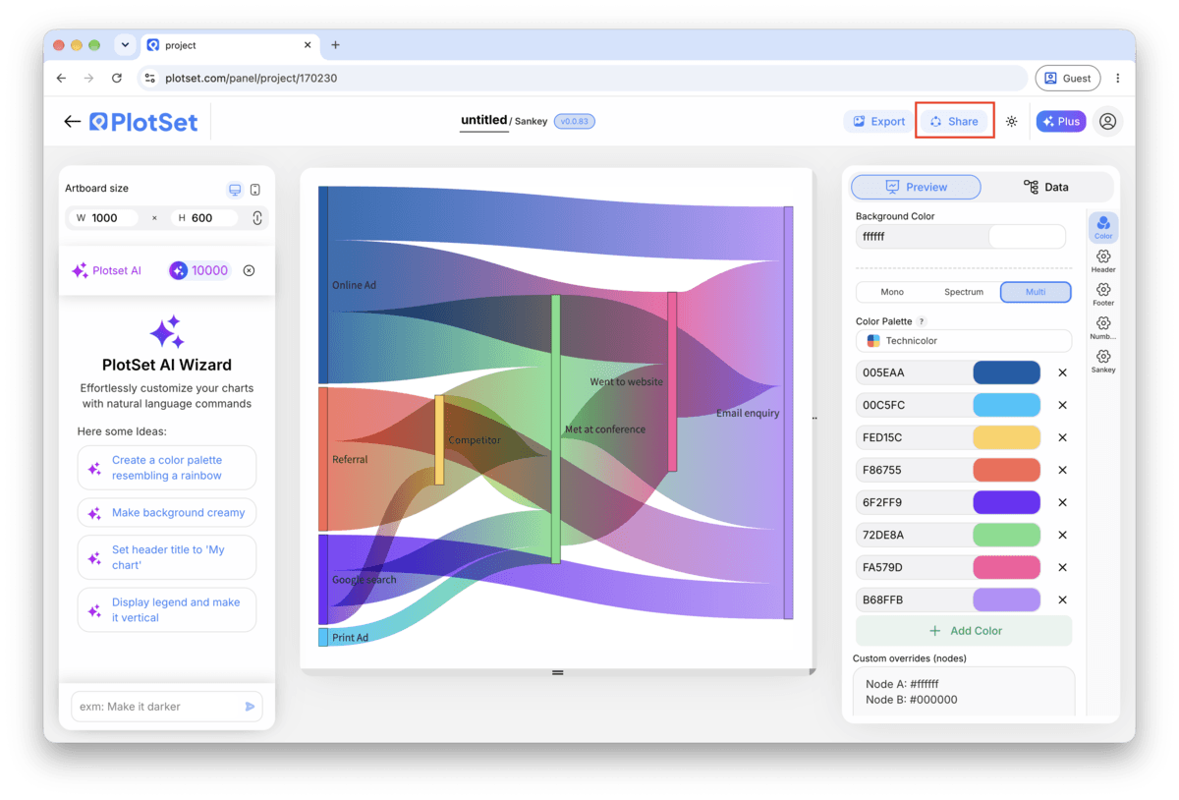The image size is (1179, 800).
Task: Click the Share button
Action: pos(955,121)
